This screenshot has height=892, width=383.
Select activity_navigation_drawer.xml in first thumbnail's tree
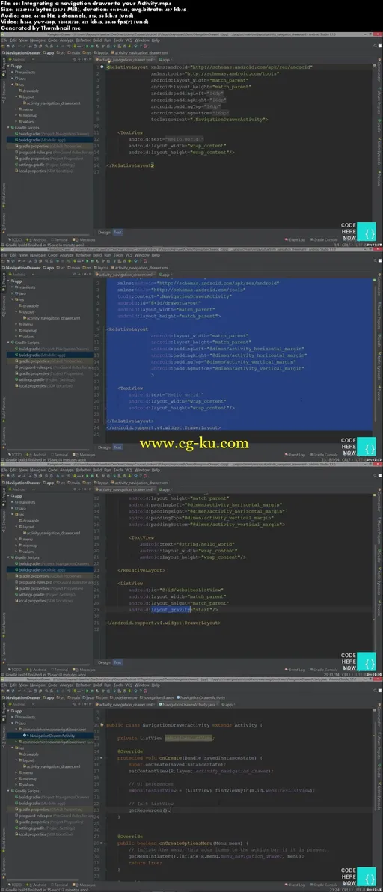53,103
